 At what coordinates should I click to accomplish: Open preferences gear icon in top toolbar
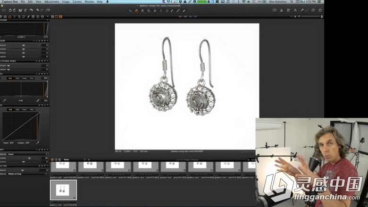tap(320, 10)
